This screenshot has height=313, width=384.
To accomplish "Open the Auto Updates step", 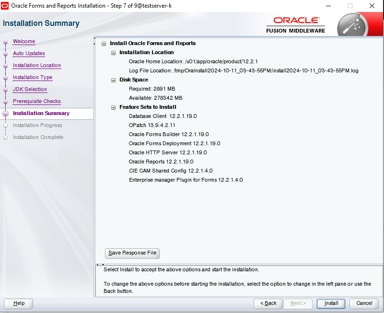I will pos(29,53).
